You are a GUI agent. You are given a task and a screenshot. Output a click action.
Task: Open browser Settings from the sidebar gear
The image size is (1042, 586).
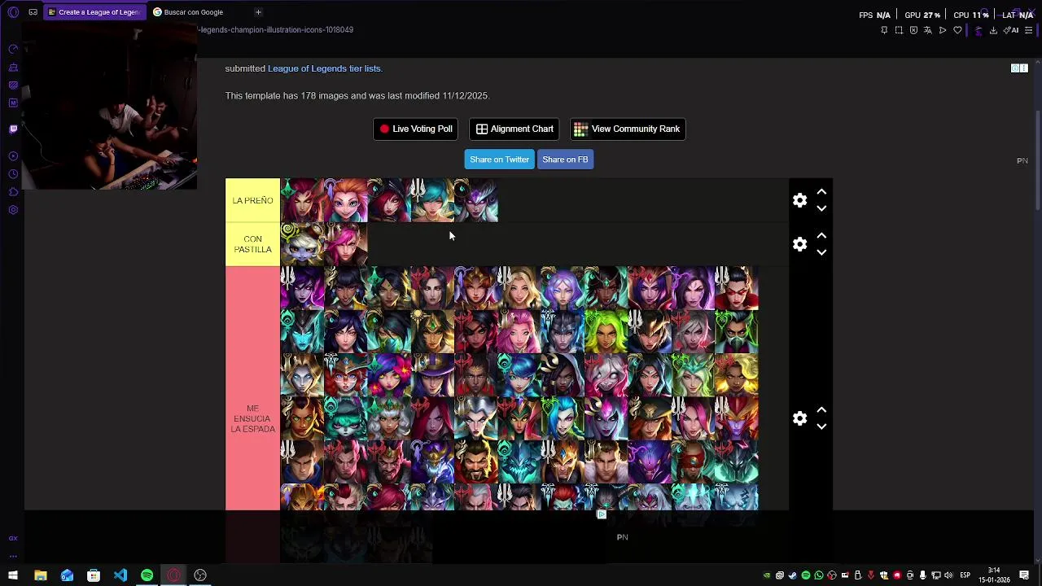tap(13, 210)
